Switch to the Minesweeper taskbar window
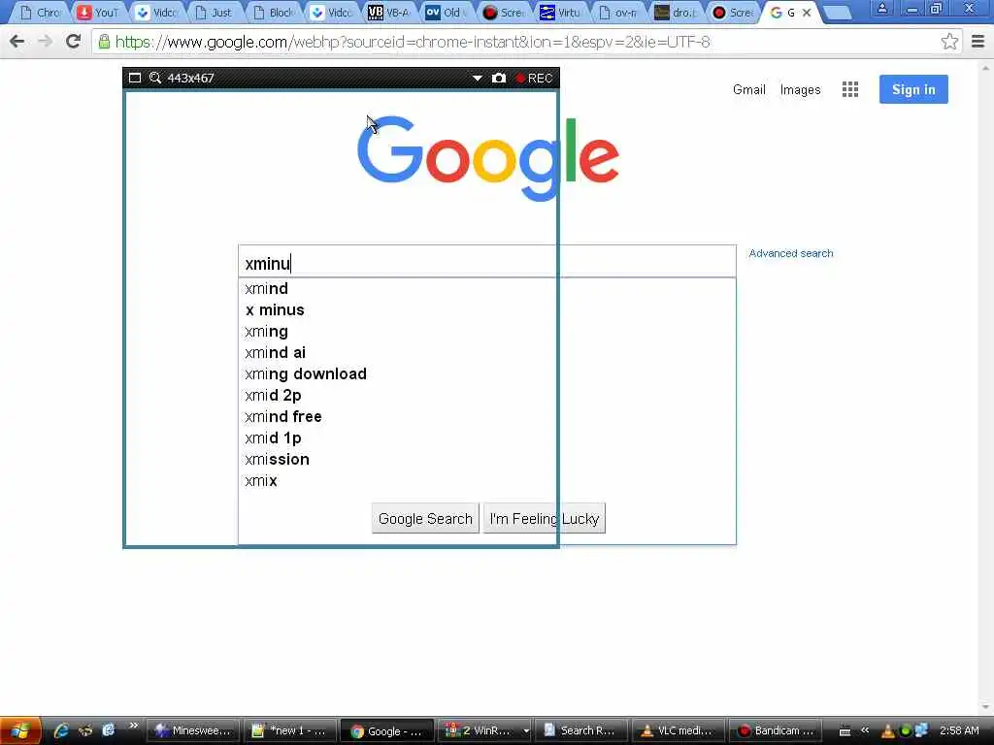This screenshot has height=745, width=994. tap(193, 730)
